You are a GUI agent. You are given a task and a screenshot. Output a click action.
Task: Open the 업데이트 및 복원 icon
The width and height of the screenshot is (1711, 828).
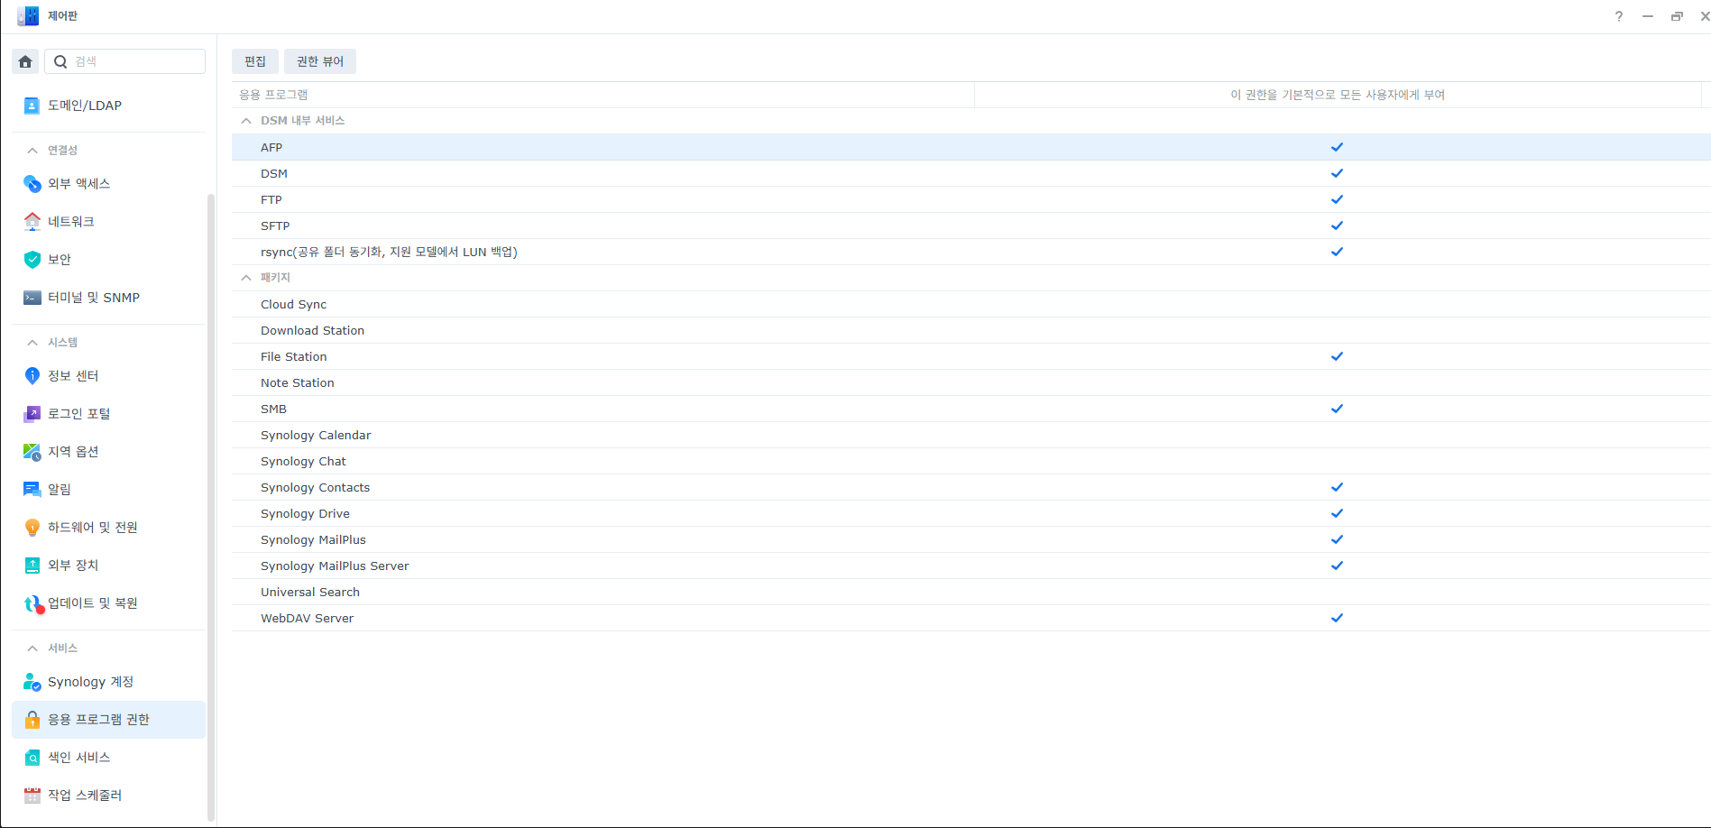point(32,603)
